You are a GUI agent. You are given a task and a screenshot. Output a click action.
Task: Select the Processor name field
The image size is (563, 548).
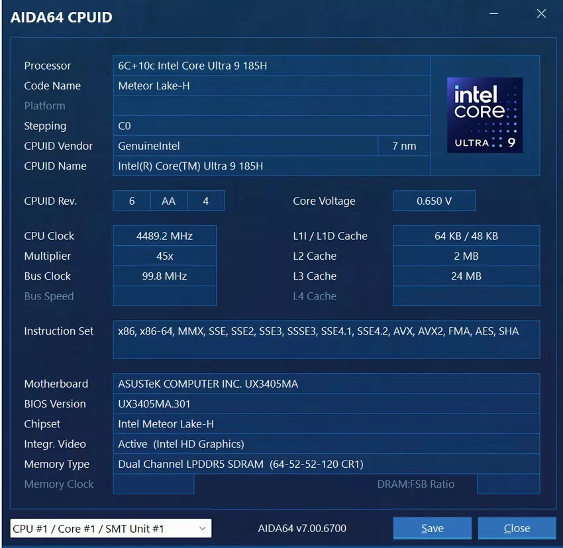[x=272, y=66]
